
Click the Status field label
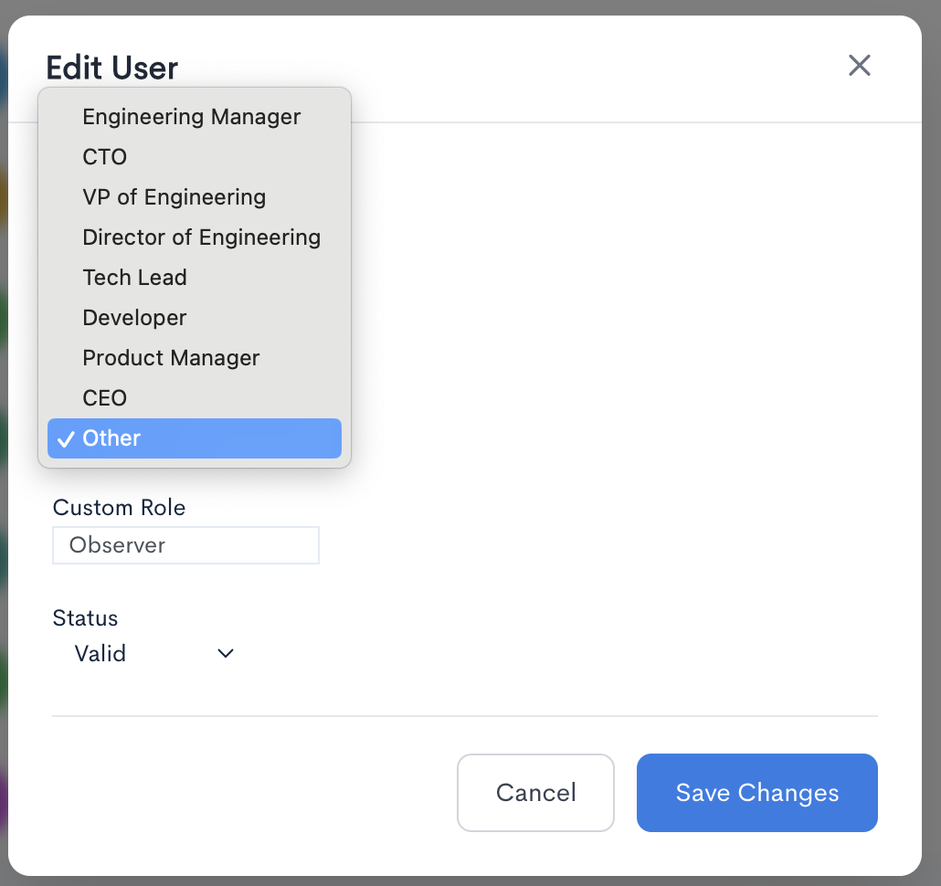pyautogui.click(x=85, y=617)
